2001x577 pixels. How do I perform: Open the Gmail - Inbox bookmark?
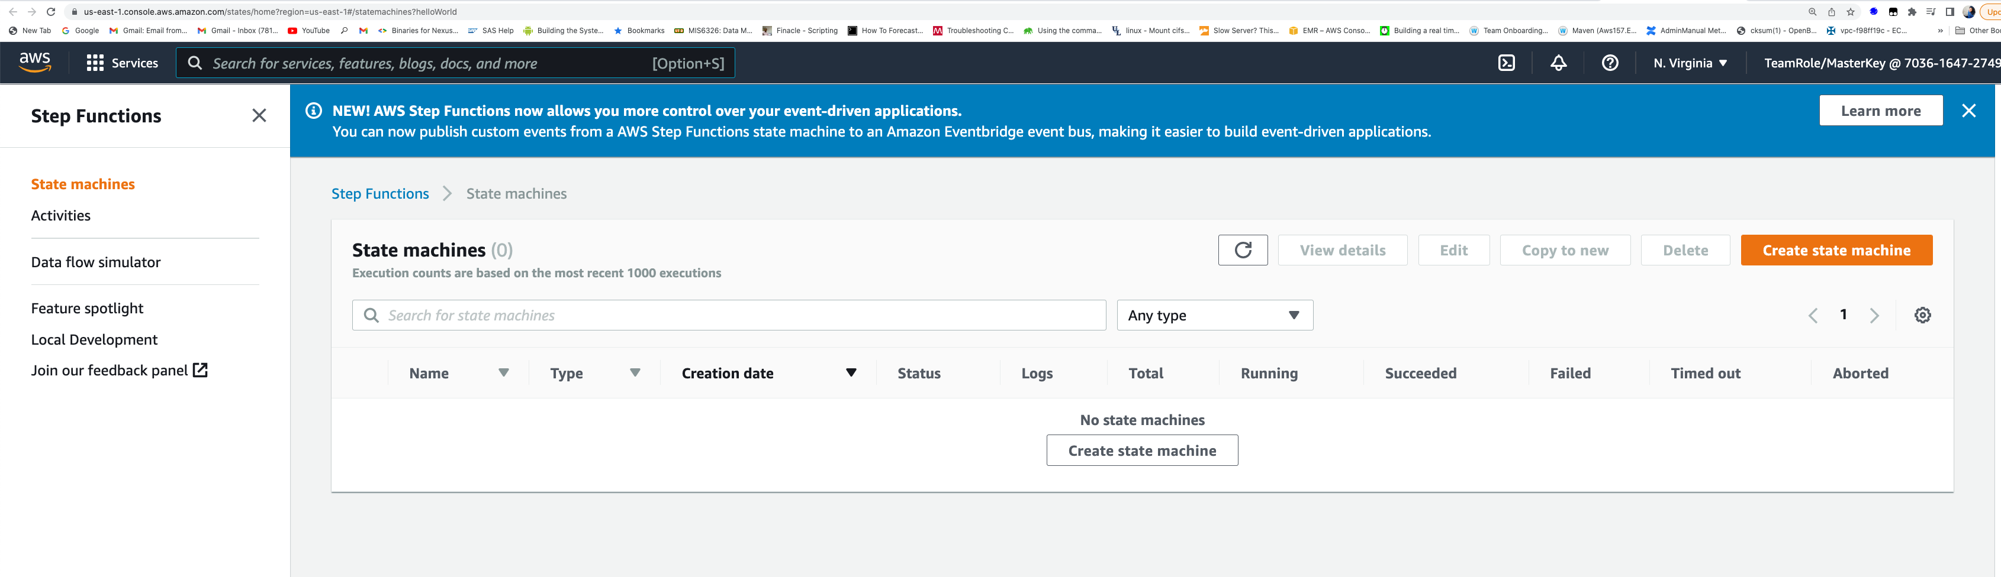(238, 31)
